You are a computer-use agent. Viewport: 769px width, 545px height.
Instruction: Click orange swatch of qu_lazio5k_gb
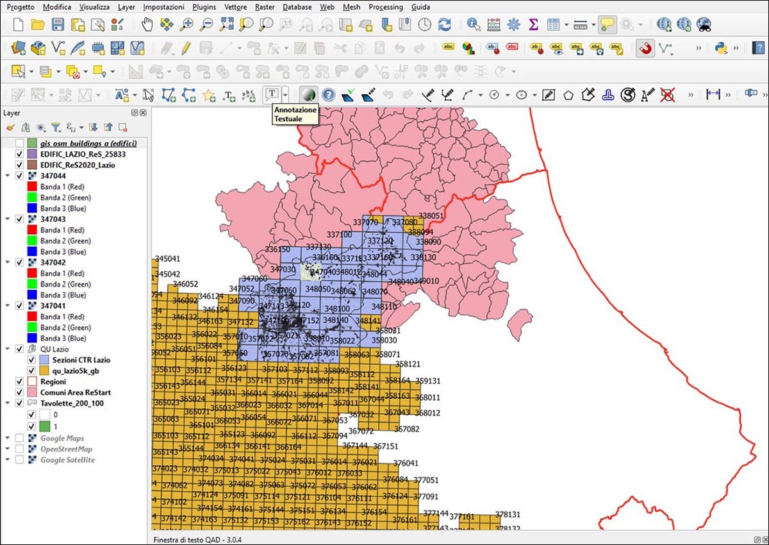pyautogui.click(x=44, y=371)
